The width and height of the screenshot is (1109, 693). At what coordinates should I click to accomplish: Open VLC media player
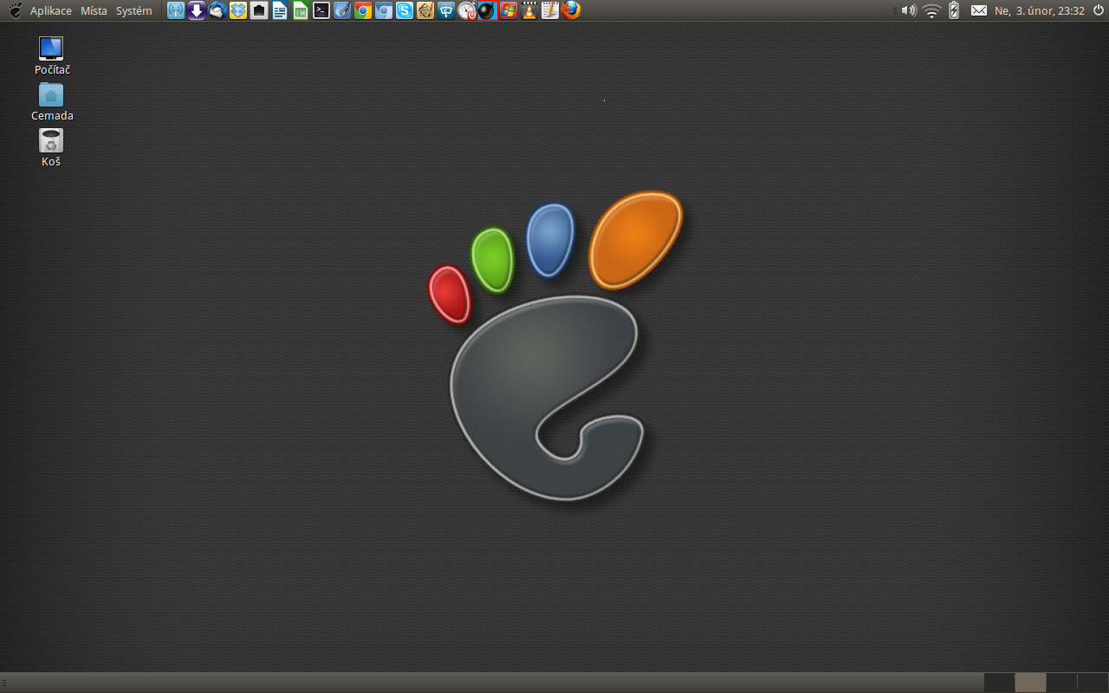coord(529,10)
